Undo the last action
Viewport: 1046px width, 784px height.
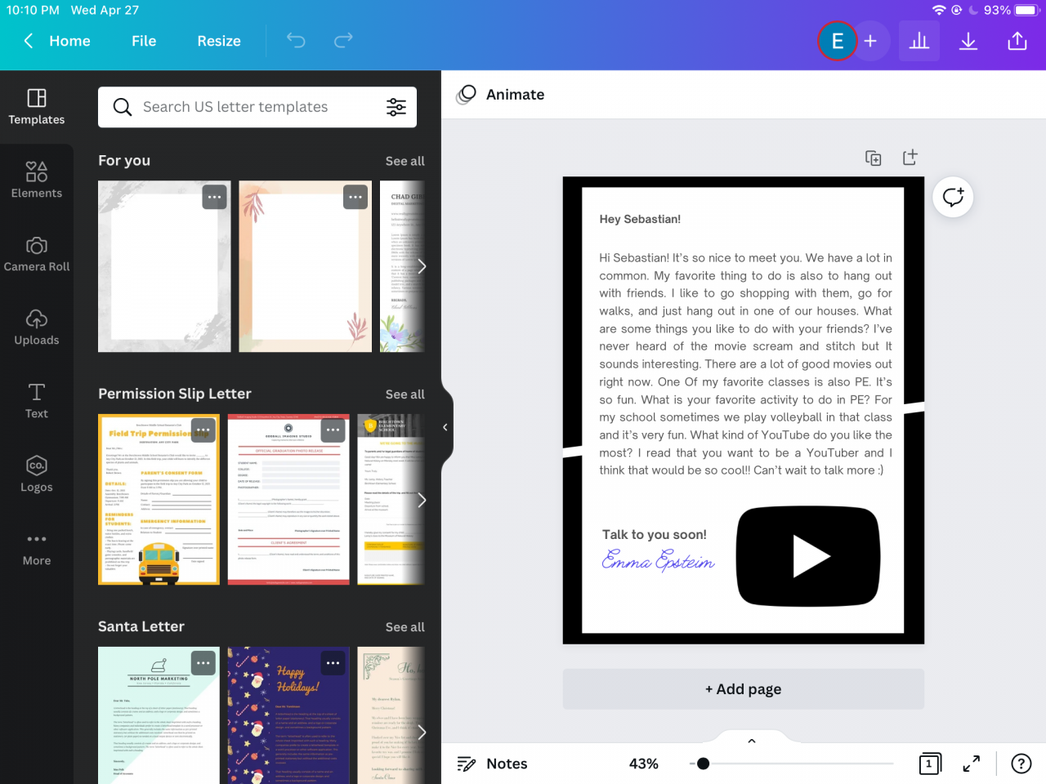pos(296,41)
